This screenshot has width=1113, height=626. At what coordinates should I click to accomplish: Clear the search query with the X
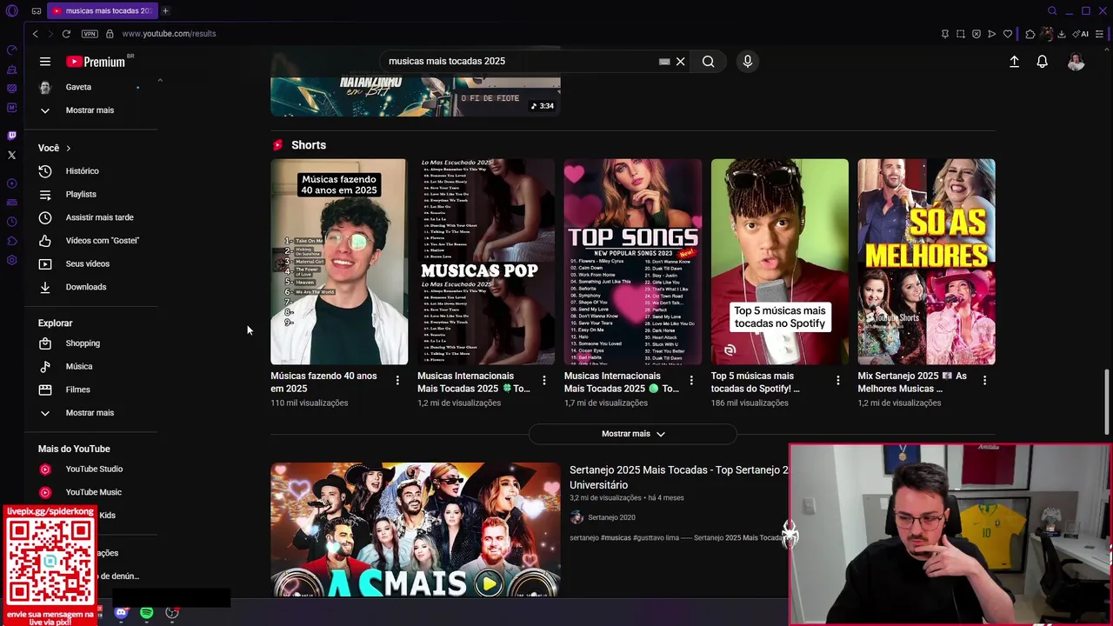[681, 62]
